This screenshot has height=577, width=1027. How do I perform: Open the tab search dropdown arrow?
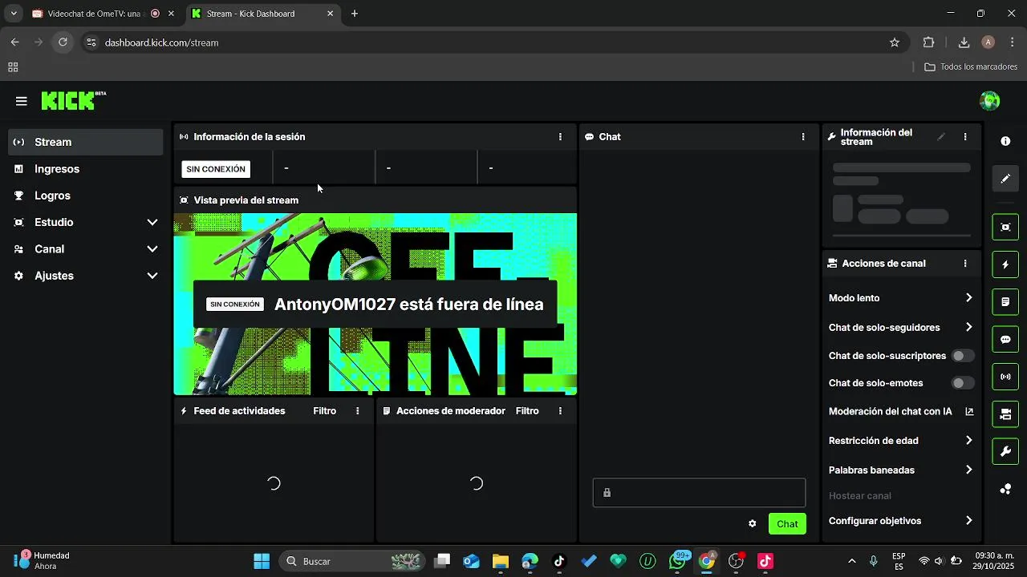point(13,14)
